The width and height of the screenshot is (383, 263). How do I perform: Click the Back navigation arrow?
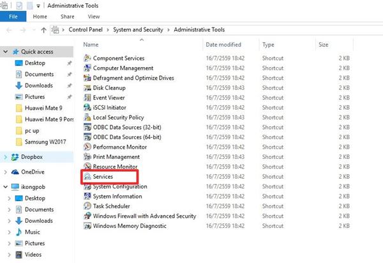coord(10,30)
